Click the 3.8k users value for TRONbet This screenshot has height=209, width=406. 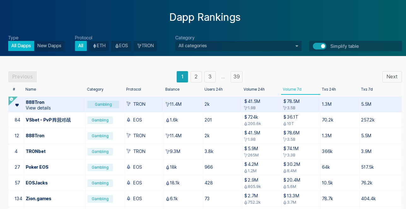209,151
